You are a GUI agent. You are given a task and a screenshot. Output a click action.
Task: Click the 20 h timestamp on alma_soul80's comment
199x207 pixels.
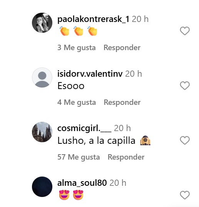click(x=118, y=183)
